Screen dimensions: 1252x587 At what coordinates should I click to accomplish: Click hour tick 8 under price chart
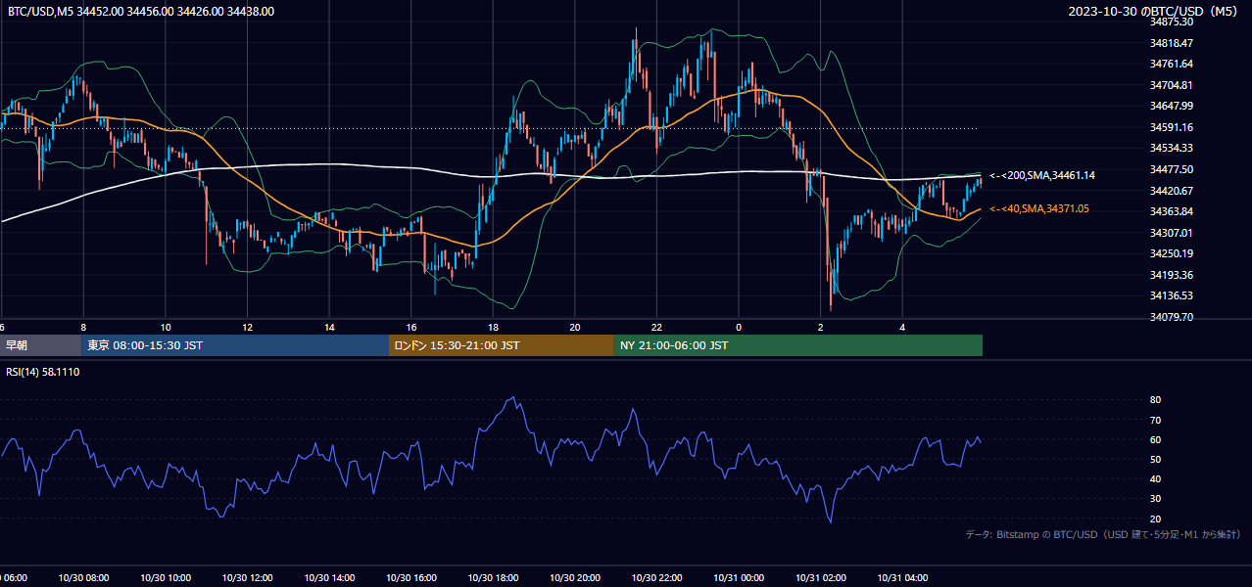tap(83, 327)
